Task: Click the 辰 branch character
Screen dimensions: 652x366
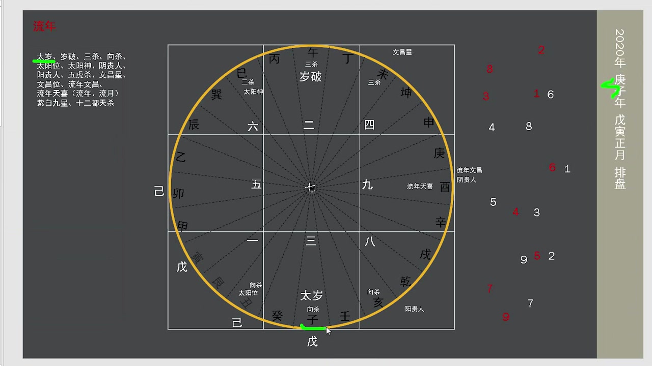Action: [x=194, y=125]
